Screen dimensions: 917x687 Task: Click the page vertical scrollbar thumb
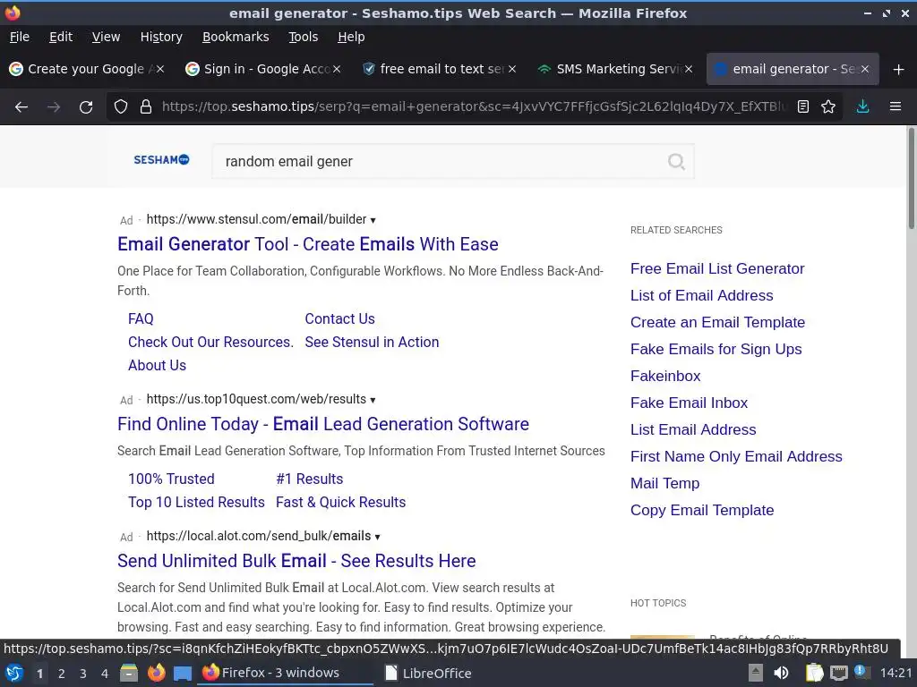click(911, 179)
